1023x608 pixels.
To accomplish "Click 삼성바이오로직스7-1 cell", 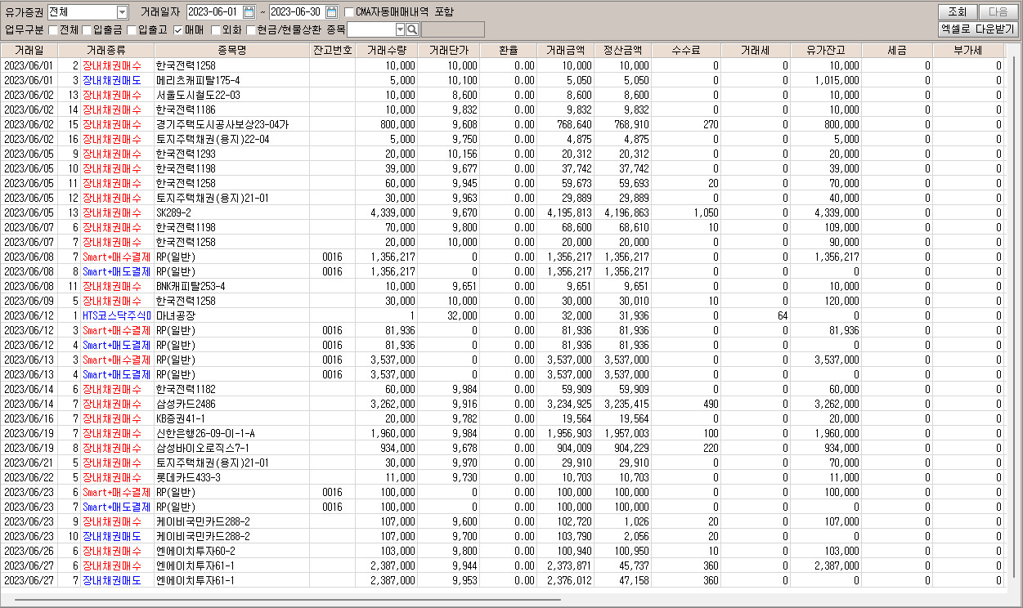I will [203, 449].
